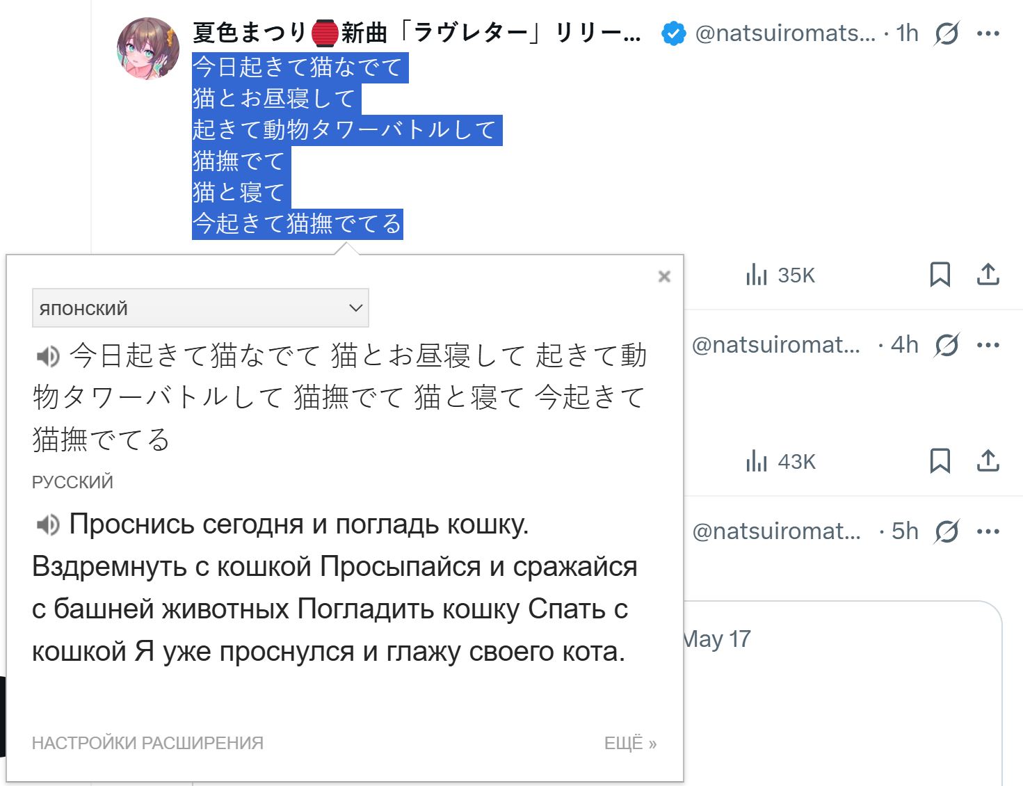View analytics showing 35K views
1023x786 pixels.
780,275
